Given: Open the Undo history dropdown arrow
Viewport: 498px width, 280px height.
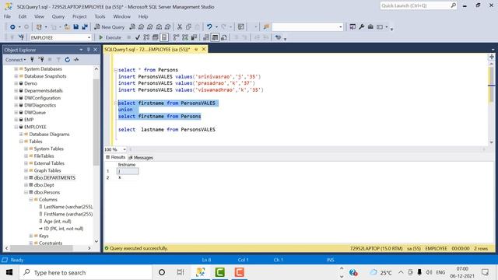Looking at the screenshot, I should [x=216, y=27].
